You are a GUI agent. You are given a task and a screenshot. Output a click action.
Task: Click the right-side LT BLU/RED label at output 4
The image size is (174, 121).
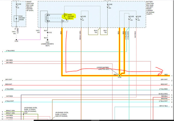tap(164, 89)
